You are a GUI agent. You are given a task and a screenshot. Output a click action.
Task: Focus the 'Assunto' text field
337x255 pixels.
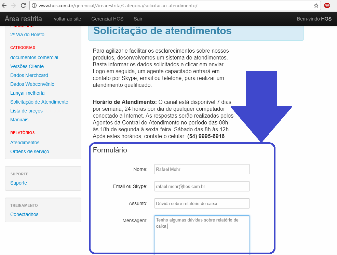202,203
